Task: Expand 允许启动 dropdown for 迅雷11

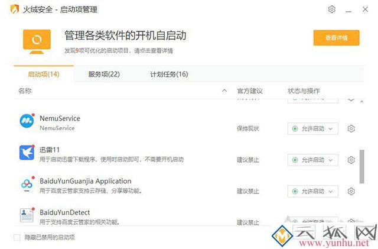Action: [312, 160]
